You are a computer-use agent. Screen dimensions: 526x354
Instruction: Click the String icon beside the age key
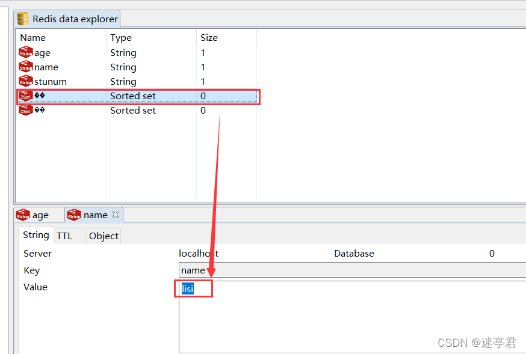click(x=26, y=52)
